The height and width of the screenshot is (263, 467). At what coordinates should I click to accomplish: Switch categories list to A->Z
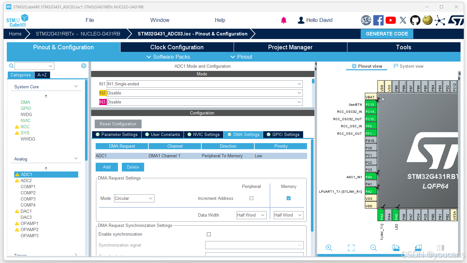coord(42,75)
